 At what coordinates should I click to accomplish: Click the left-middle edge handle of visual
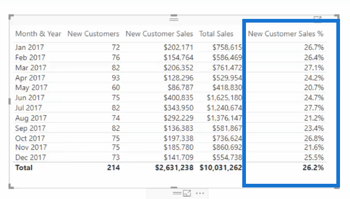pyautogui.click(x=9, y=101)
